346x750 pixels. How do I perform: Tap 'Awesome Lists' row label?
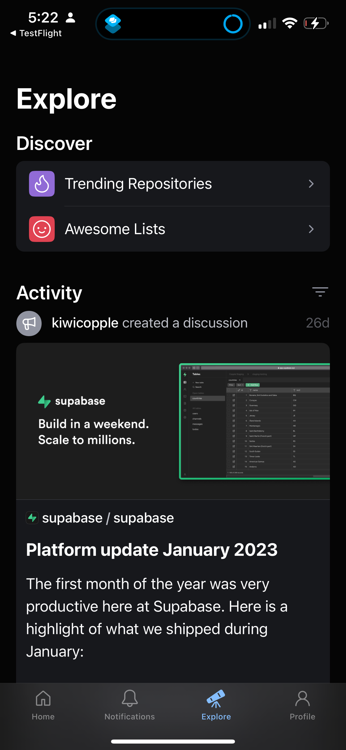(115, 229)
